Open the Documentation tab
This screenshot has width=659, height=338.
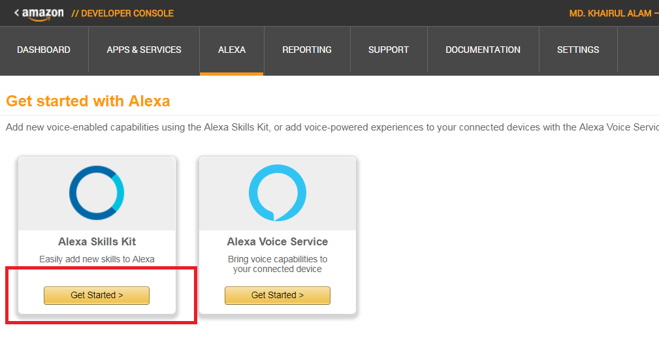pos(483,50)
